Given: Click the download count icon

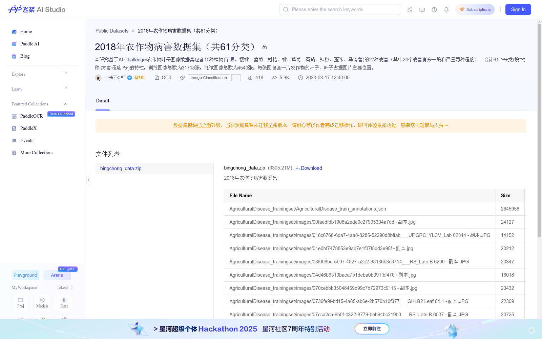Looking at the screenshot, I should 250,78.
